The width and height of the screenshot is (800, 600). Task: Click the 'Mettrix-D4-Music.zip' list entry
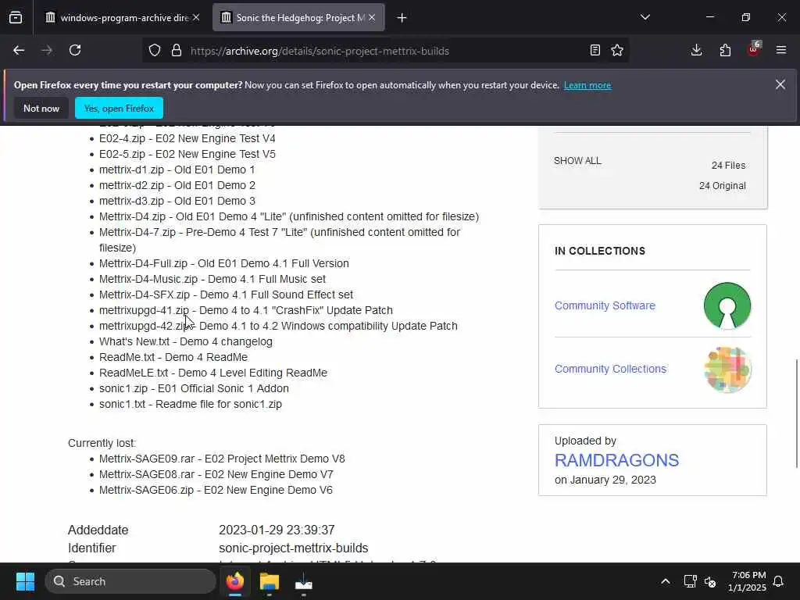pos(212,279)
